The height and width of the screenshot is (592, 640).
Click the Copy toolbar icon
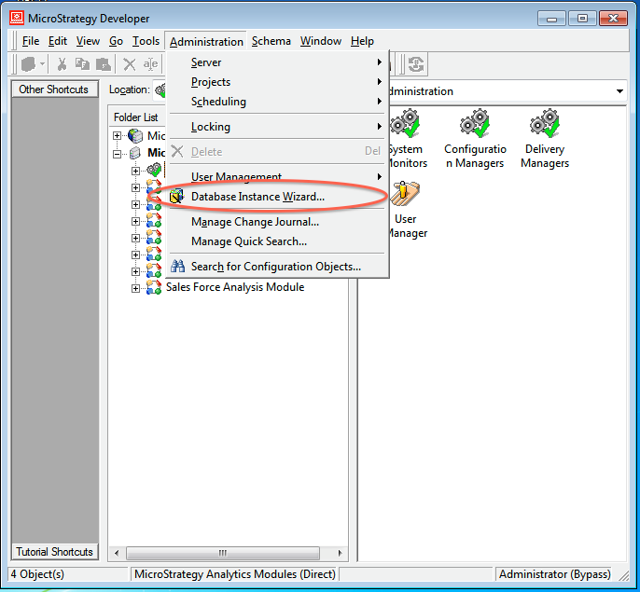[x=82, y=64]
